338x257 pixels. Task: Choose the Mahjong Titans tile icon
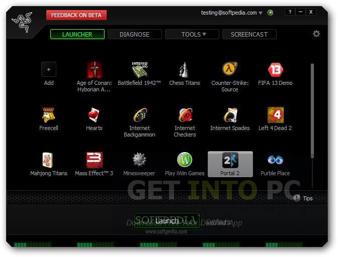click(48, 160)
